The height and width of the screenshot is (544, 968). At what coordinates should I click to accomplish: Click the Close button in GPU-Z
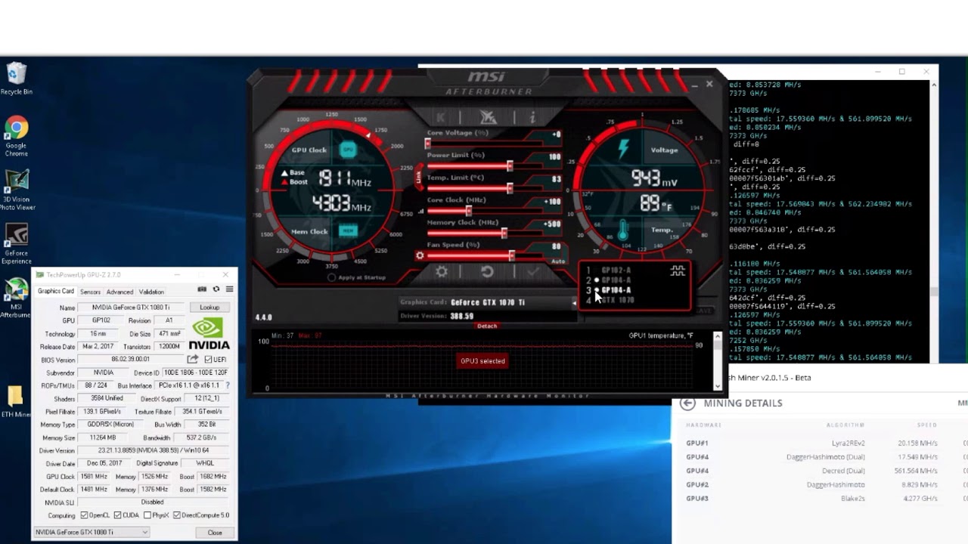click(x=215, y=533)
